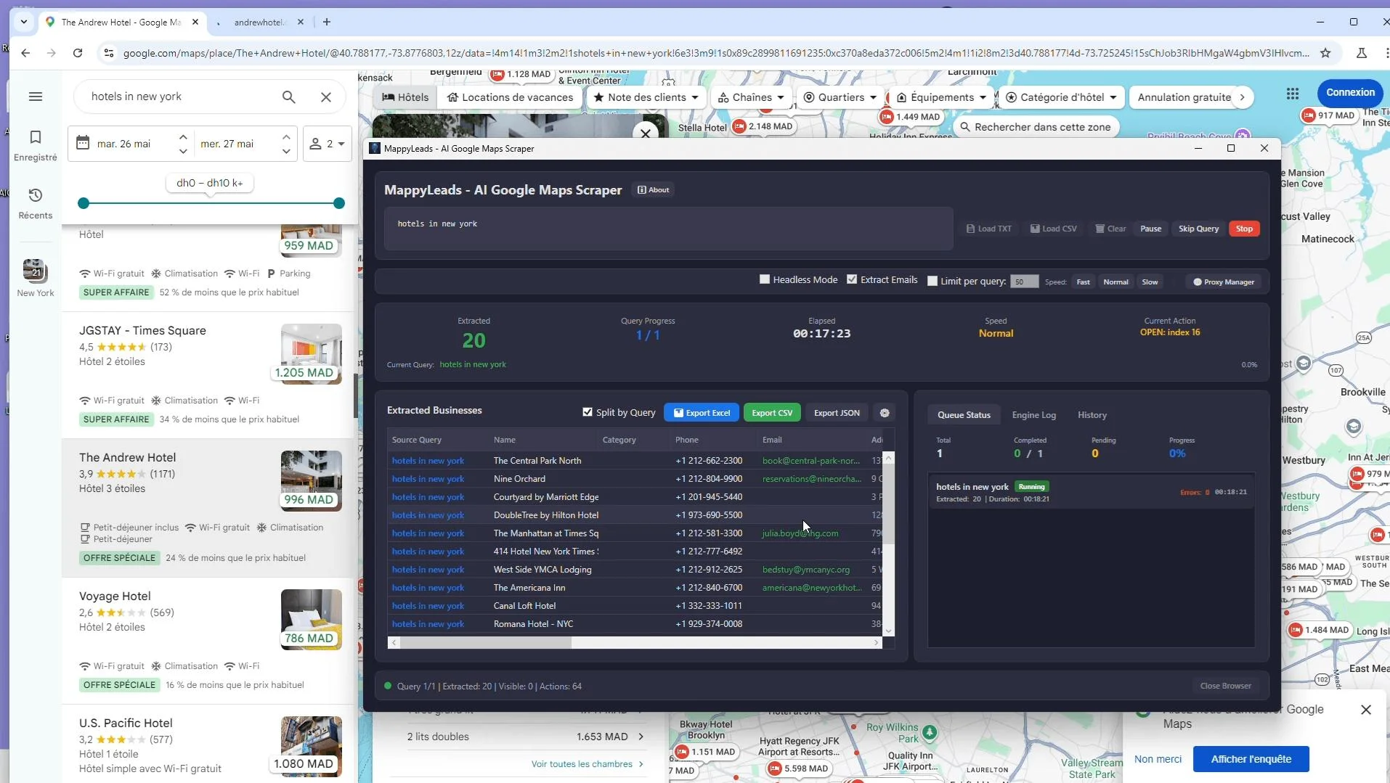Close The Andrew Hotel browser tab
The image size is (1390, 783).
(x=195, y=22)
